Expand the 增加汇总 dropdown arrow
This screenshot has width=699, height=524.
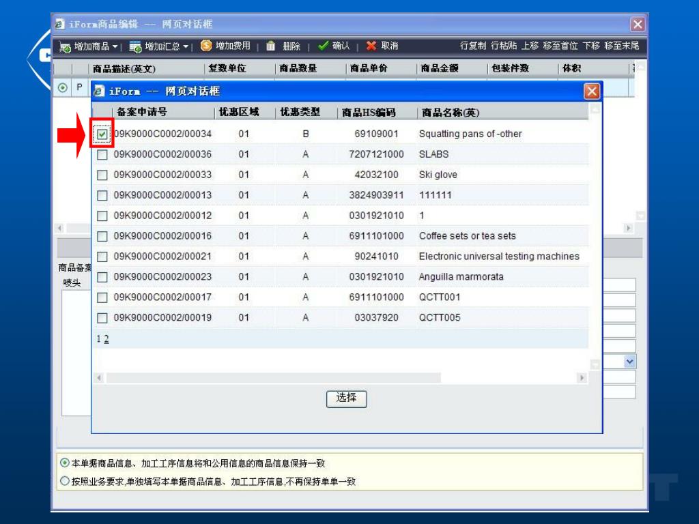186,46
